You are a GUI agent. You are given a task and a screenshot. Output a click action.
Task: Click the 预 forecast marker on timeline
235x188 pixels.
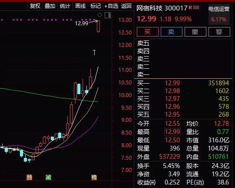pyautogui.click(x=30, y=178)
